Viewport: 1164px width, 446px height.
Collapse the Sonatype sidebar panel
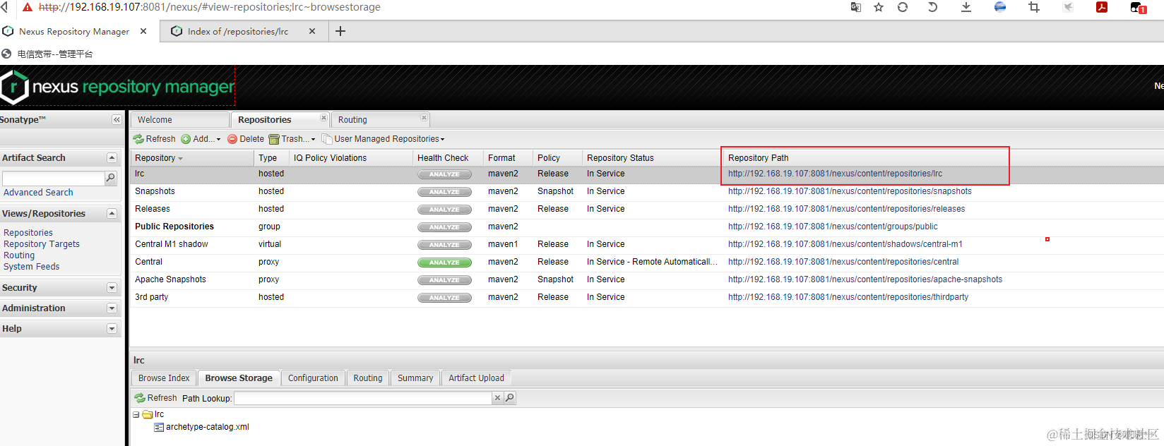(117, 120)
